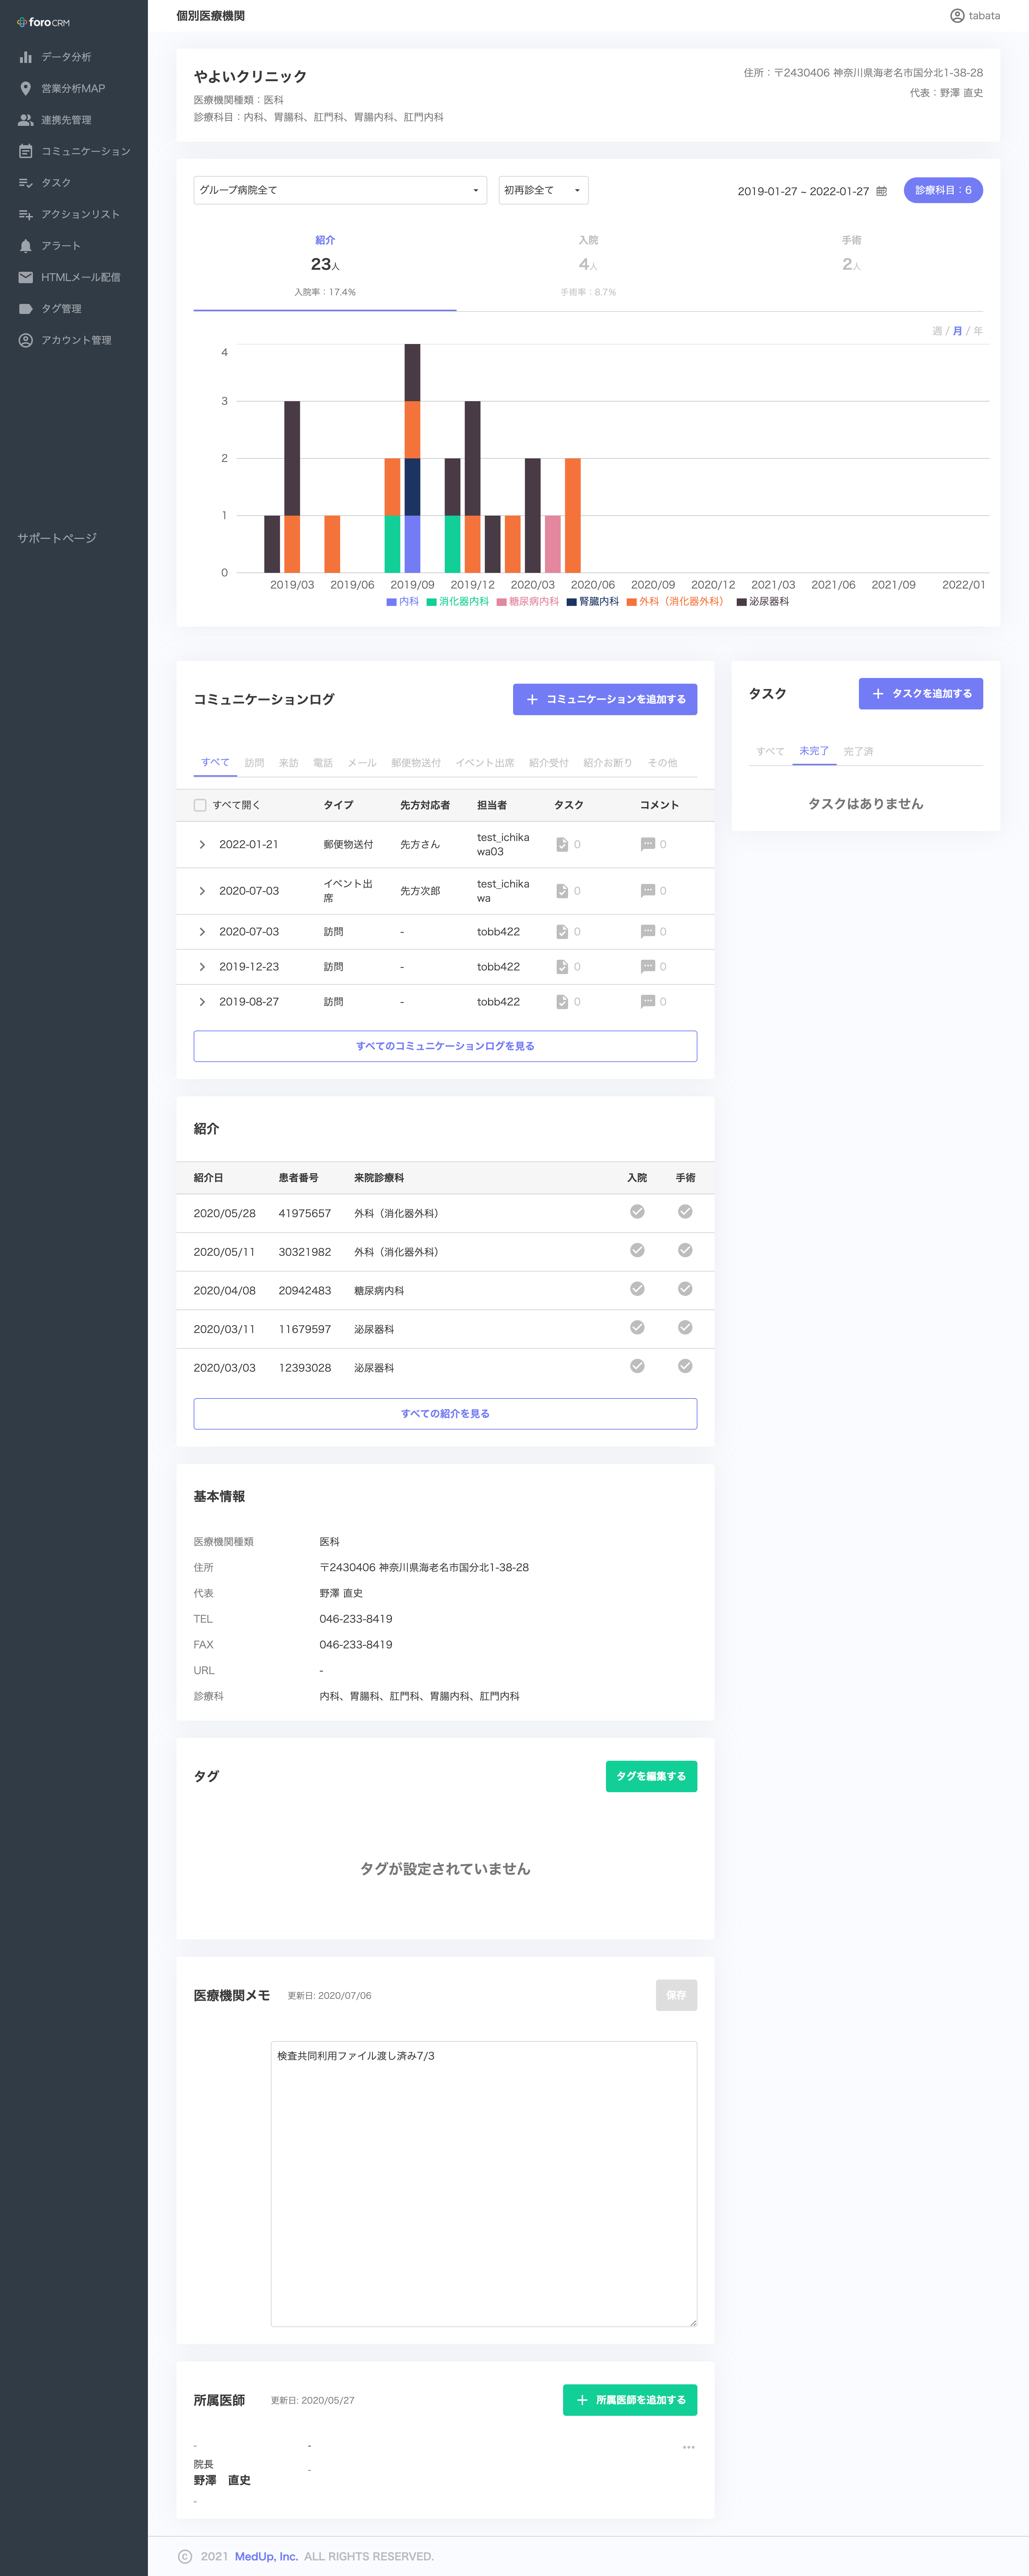Toggle 消化器内科 legend series in chart
Viewport: 1029px width, 2576px height.
pyautogui.click(x=458, y=602)
